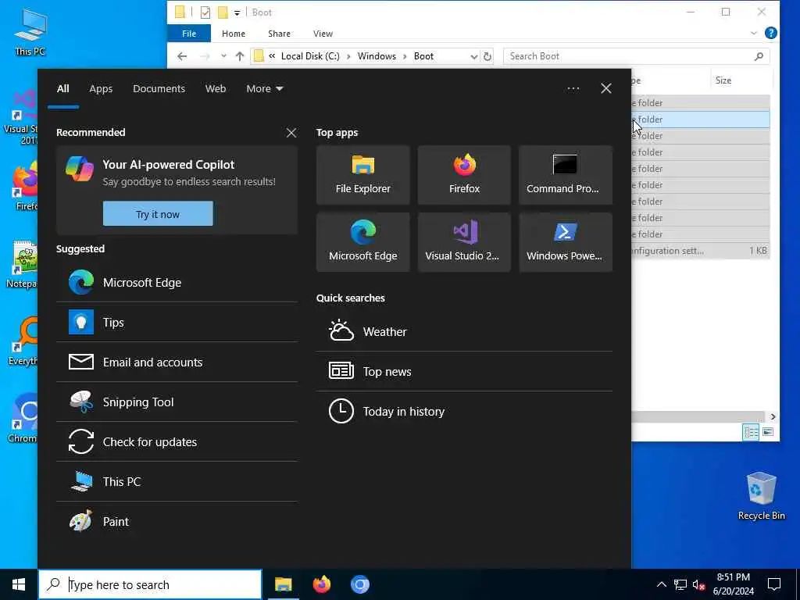
Task: Click the Windows Start button
Action: pyautogui.click(x=19, y=584)
